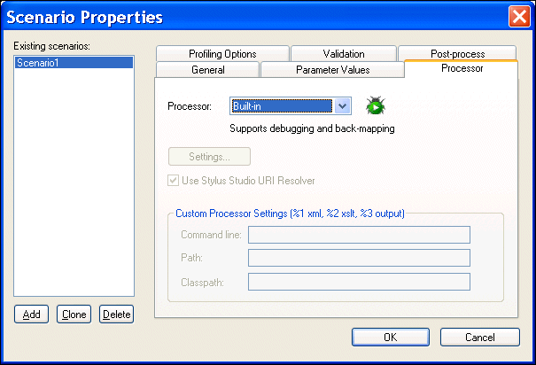The image size is (536, 365).
Task: Select the Processor tab
Action: click(x=462, y=69)
